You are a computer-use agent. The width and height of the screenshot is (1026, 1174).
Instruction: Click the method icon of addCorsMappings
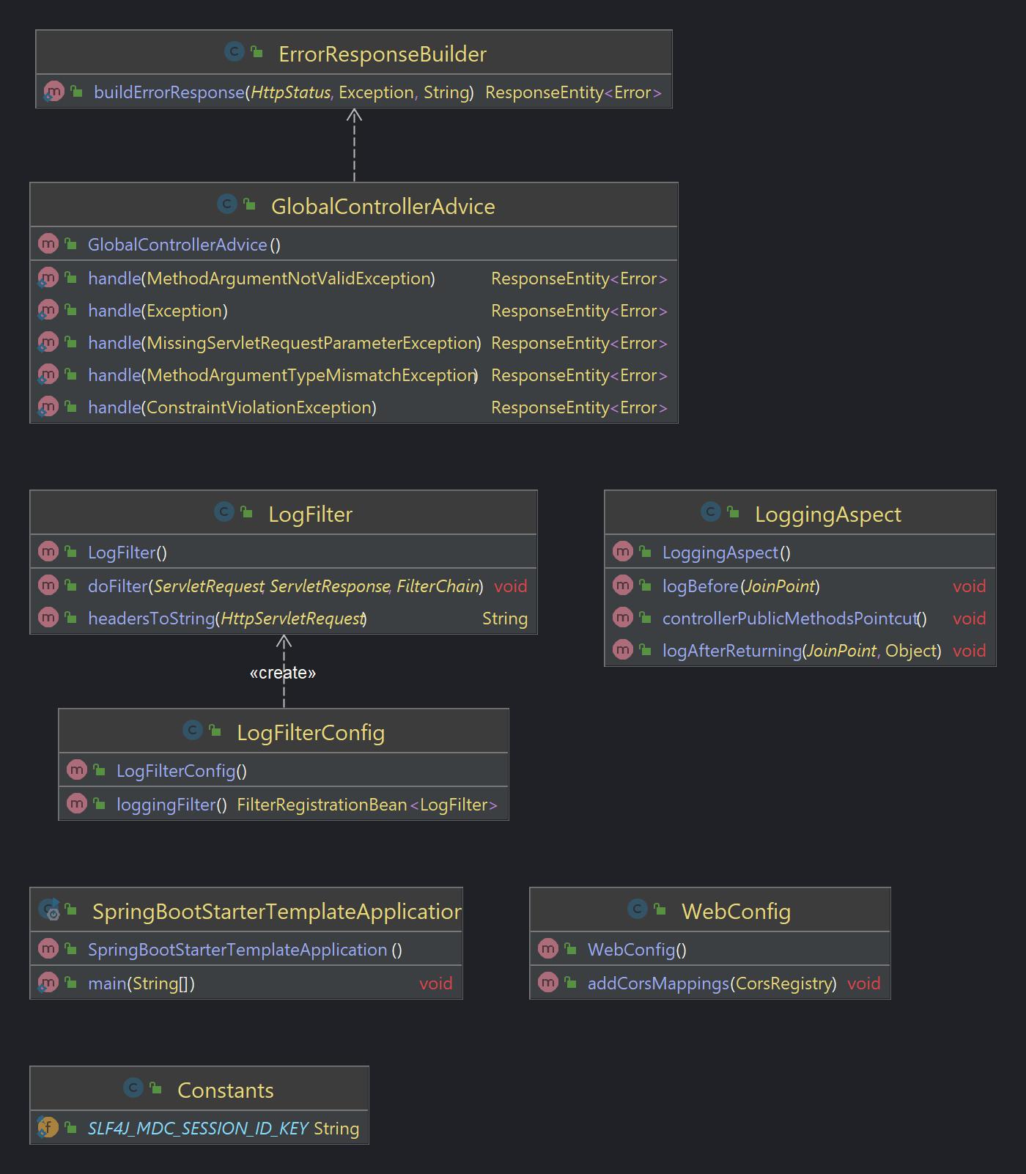[547, 983]
